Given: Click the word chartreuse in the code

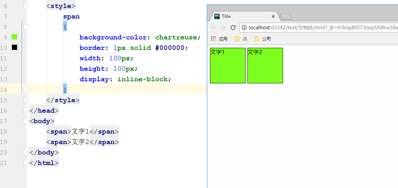Looking at the screenshot, I should point(176,38).
